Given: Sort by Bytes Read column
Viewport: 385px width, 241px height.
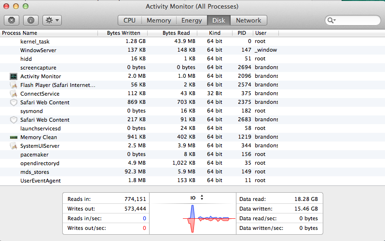Looking at the screenshot, I should (x=173, y=33).
